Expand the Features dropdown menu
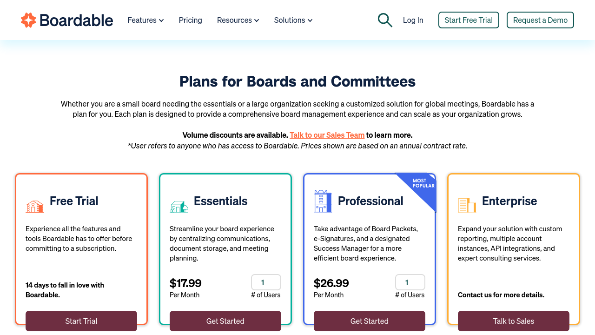Image resolution: width=595 pixels, height=335 pixels. tap(145, 20)
